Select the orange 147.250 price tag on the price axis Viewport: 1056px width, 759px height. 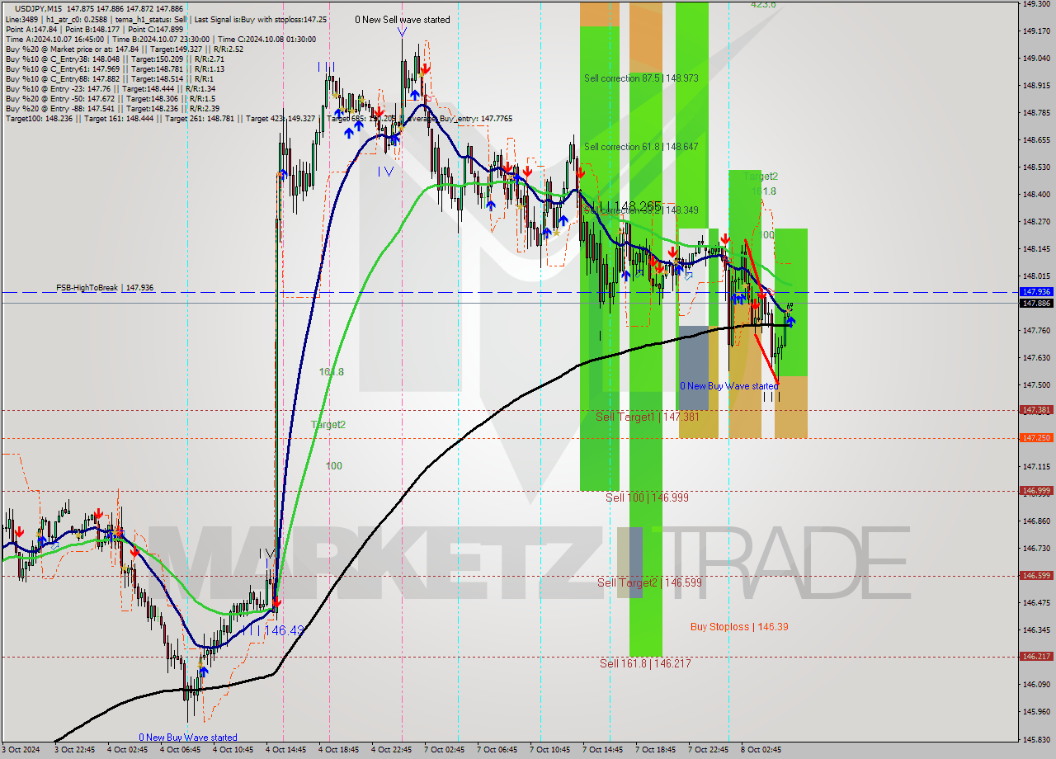click(x=1036, y=438)
